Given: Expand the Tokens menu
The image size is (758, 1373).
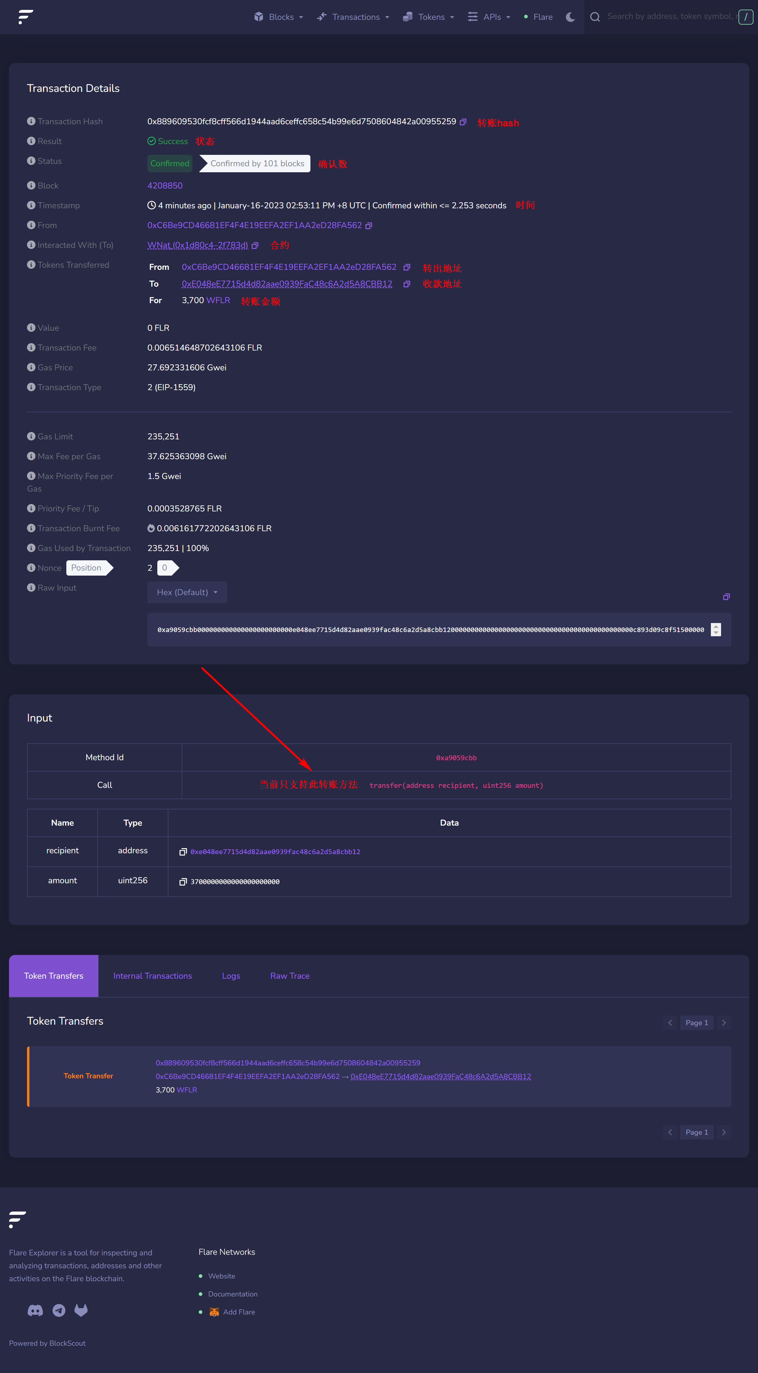Looking at the screenshot, I should (429, 17).
